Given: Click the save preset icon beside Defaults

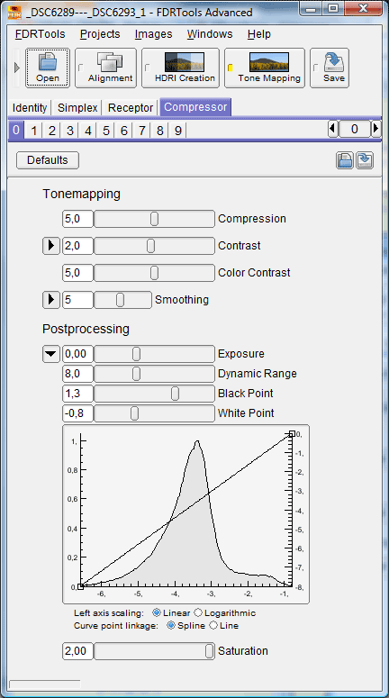Looking at the screenshot, I should click(x=365, y=160).
